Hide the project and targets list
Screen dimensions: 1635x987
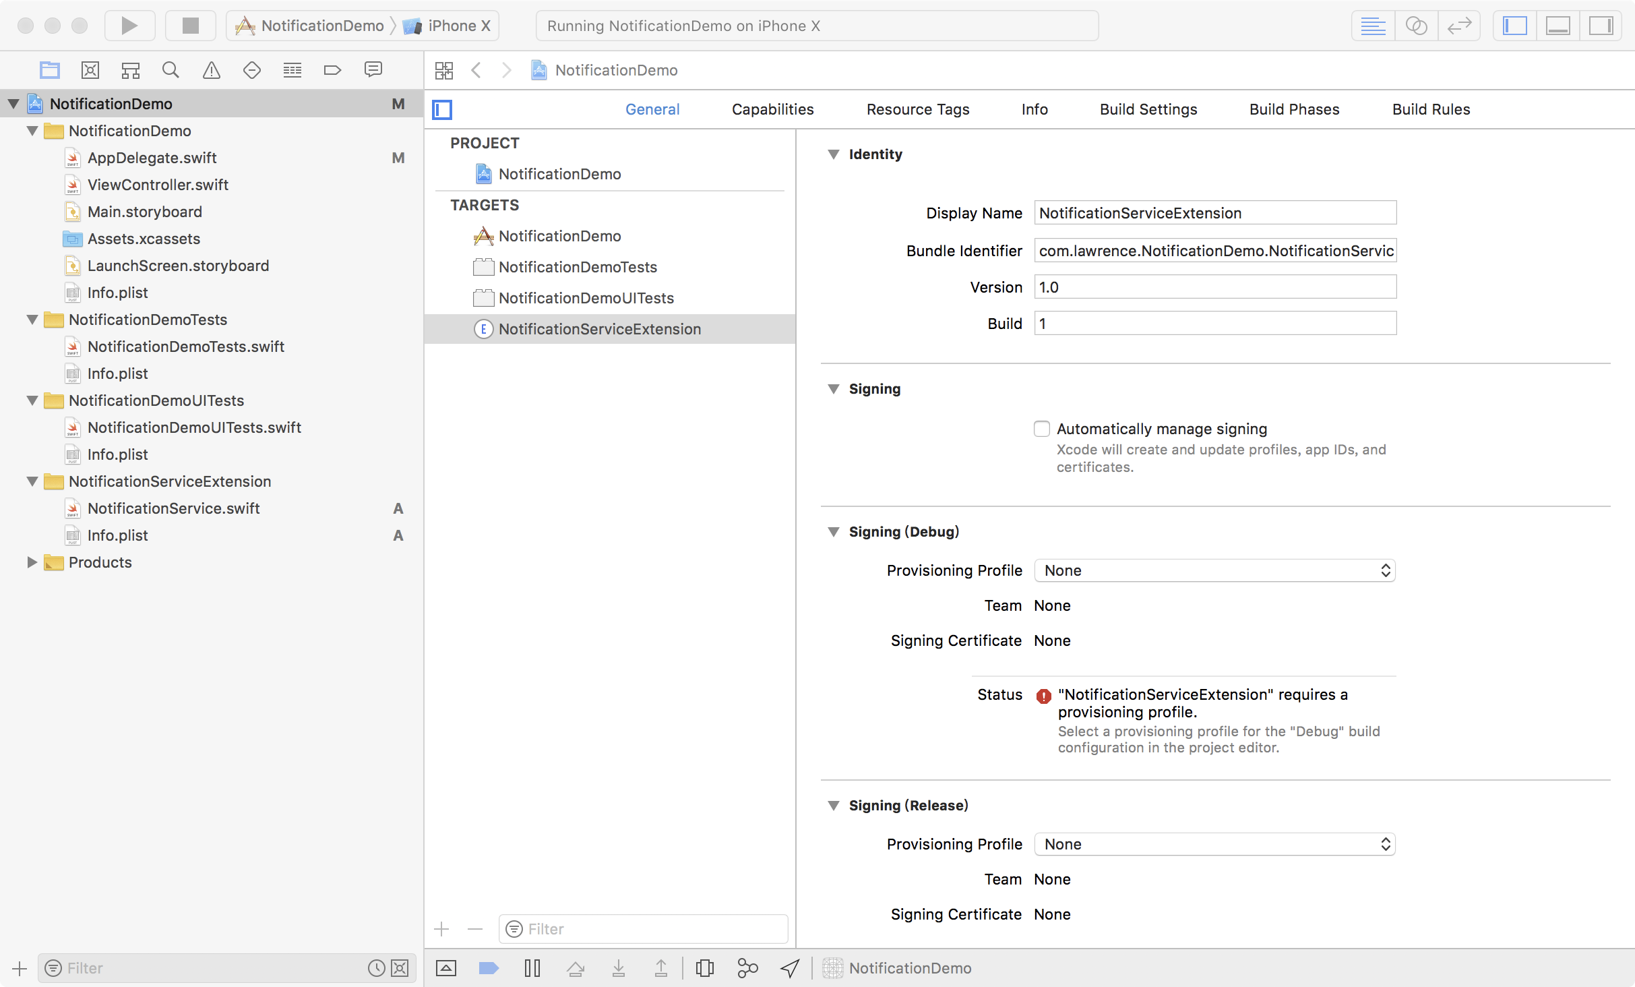pyautogui.click(x=442, y=109)
